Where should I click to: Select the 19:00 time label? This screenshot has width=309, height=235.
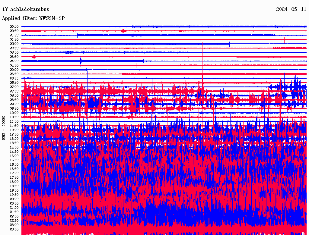14,190
